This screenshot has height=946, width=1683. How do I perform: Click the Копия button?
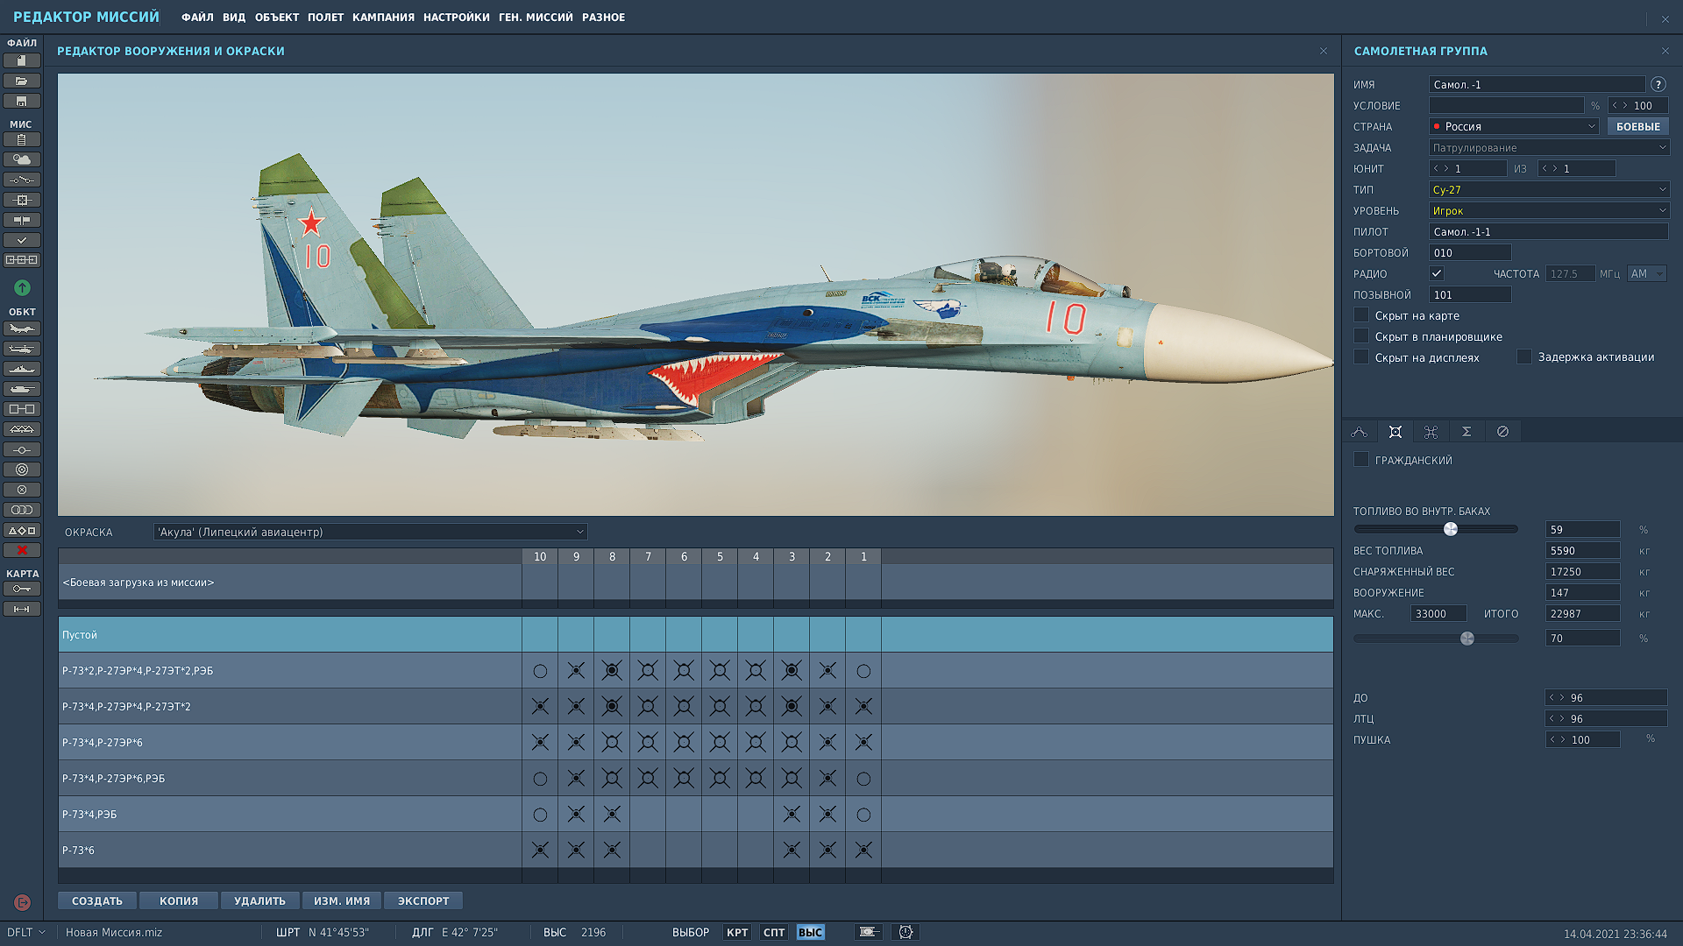[x=179, y=900]
